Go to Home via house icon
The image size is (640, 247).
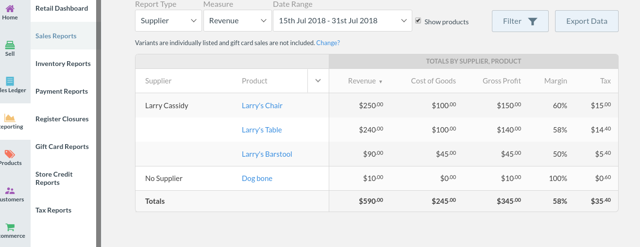tap(10, 9)
